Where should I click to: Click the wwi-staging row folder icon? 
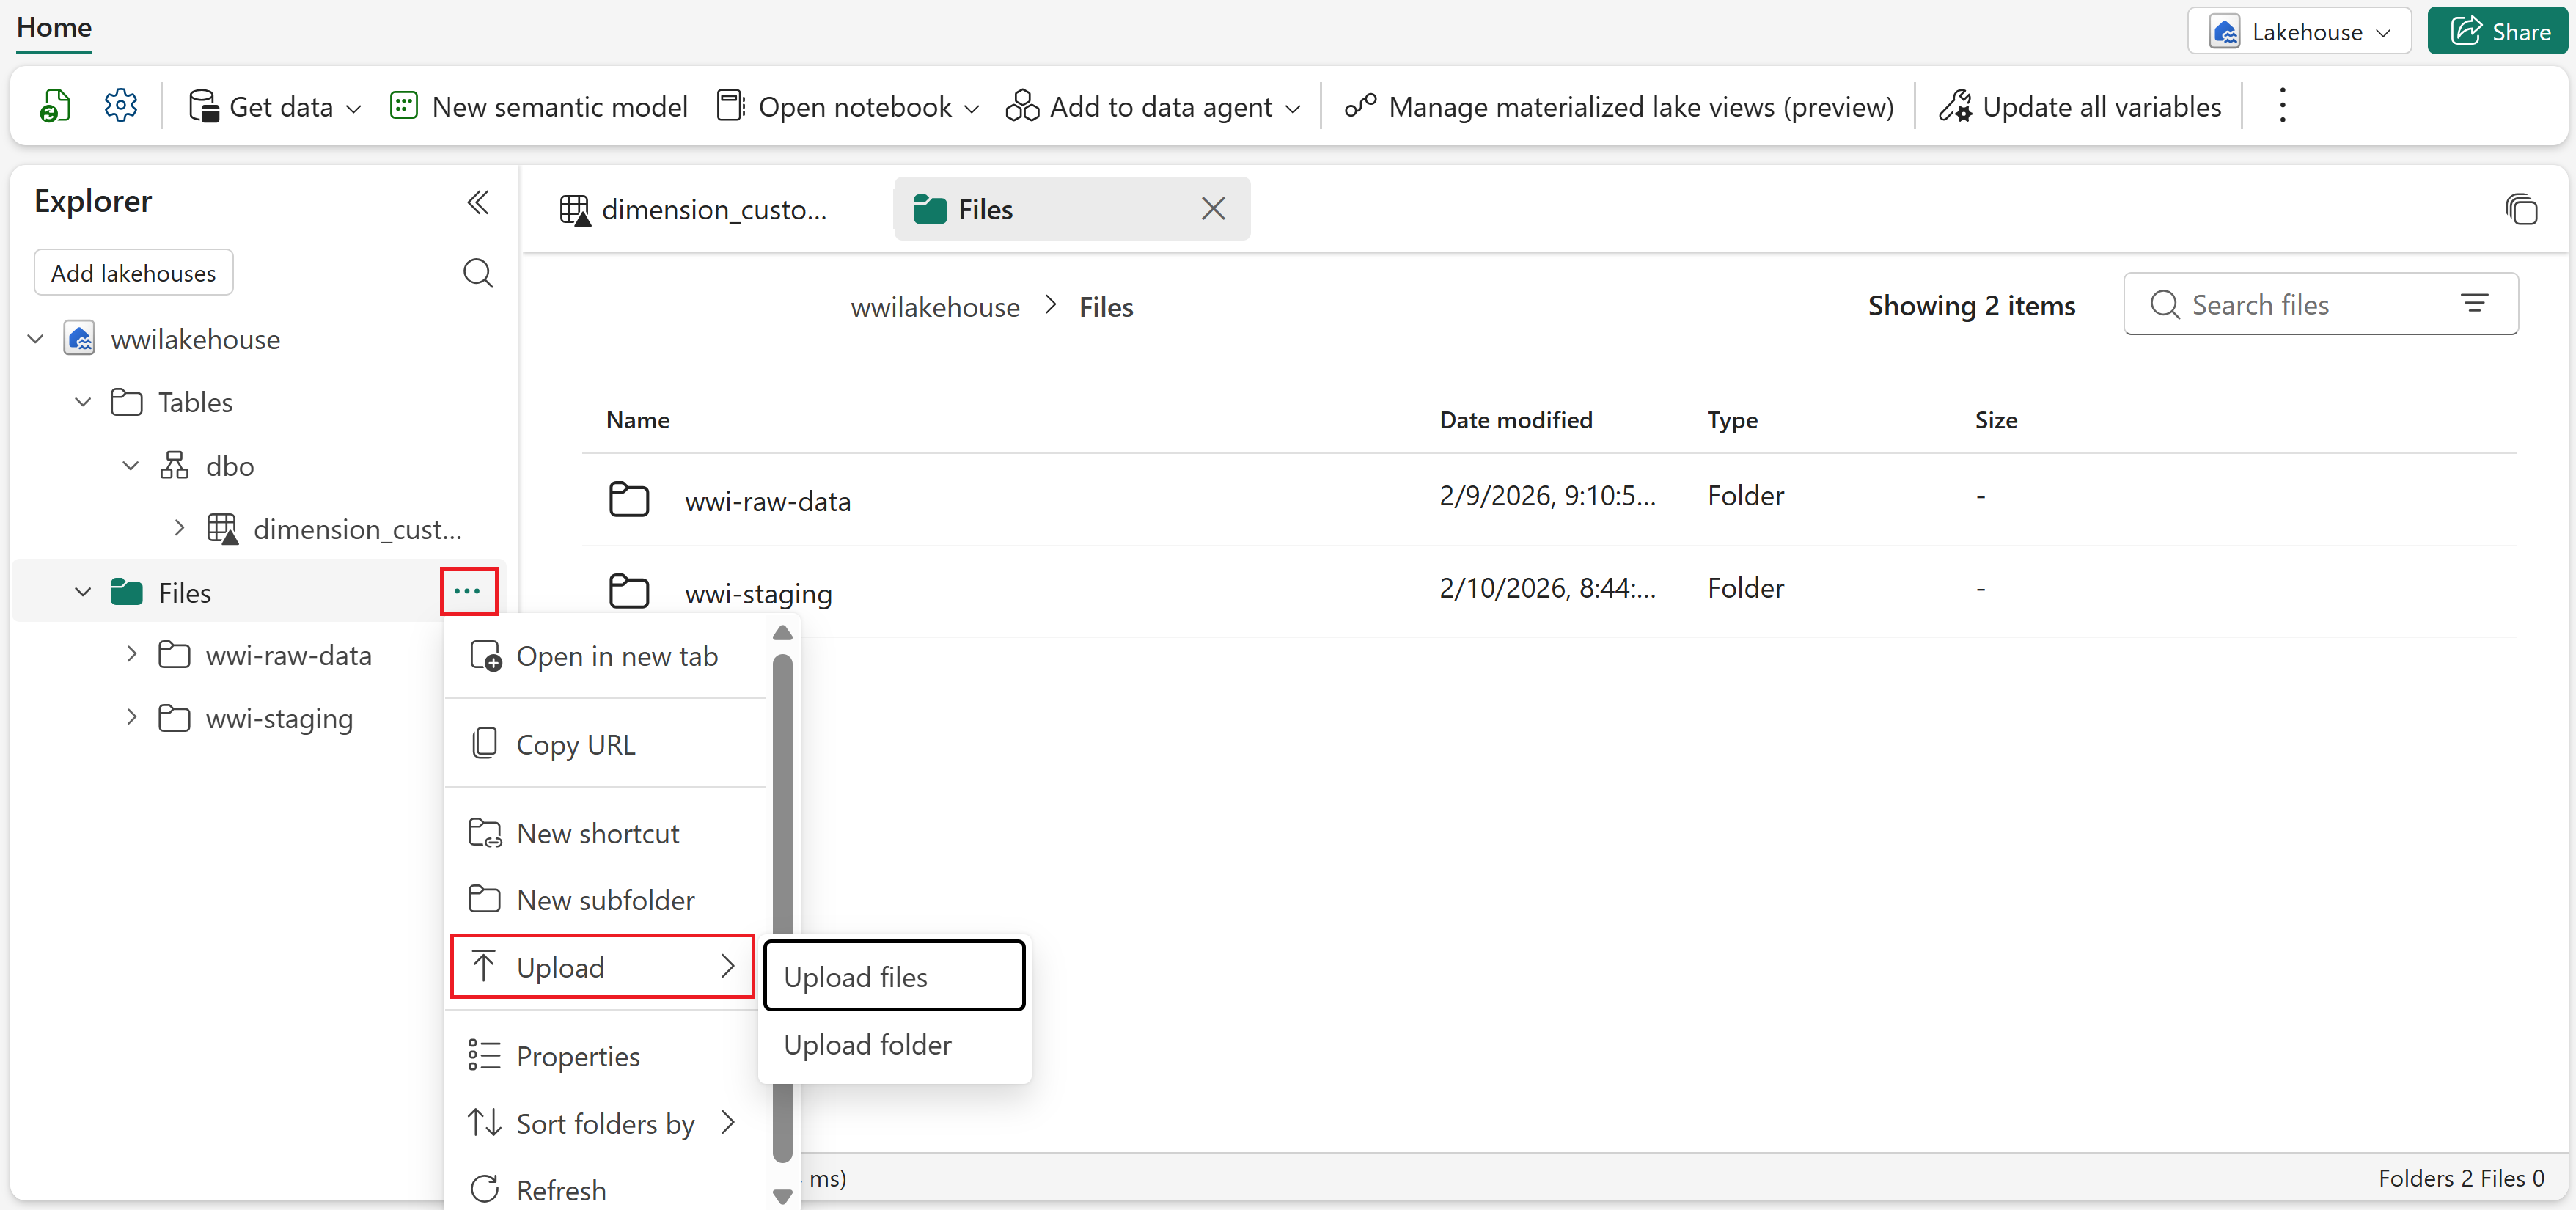click(x=629, y=590)
